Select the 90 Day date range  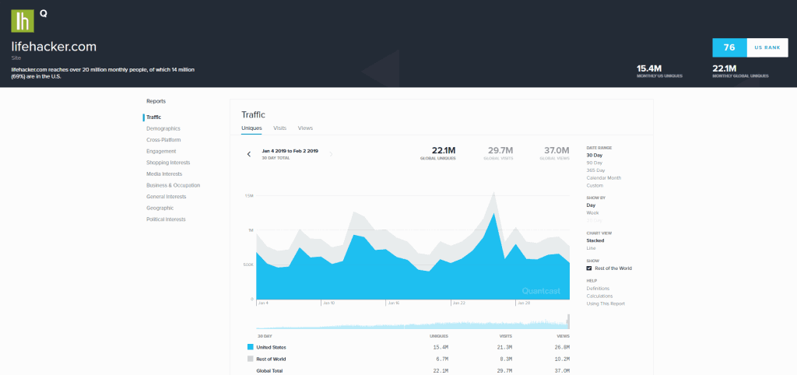[x=594, y=163]
